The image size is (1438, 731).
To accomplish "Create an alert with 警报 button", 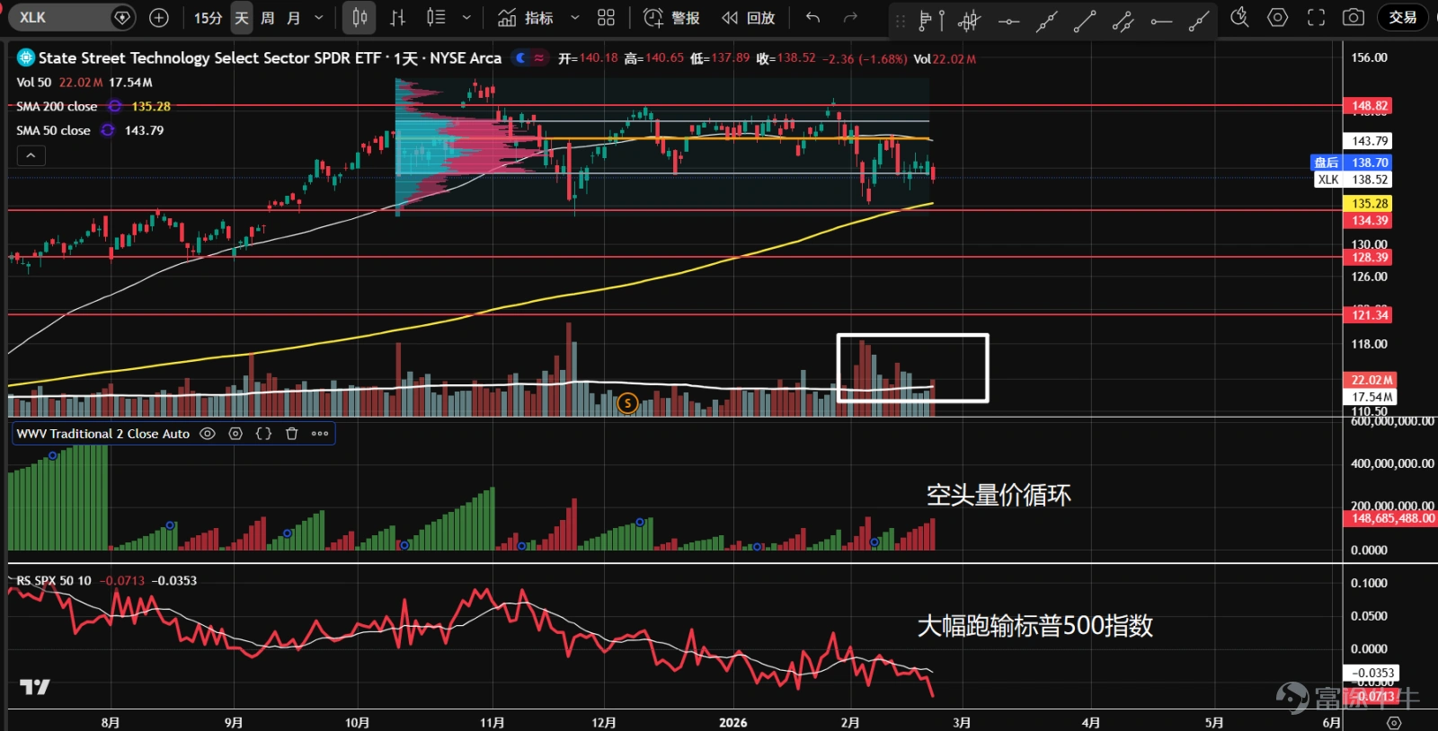I will click(672, 18).
